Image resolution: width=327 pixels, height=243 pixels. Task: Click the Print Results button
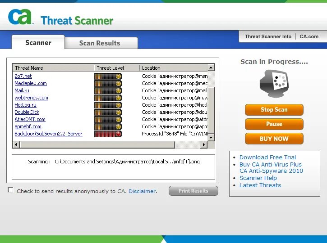click(193, 191)
